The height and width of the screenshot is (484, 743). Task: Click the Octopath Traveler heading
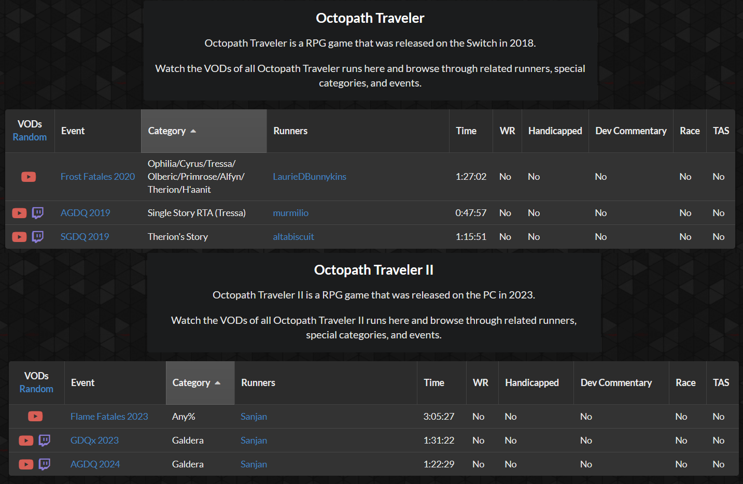(370, 18)
